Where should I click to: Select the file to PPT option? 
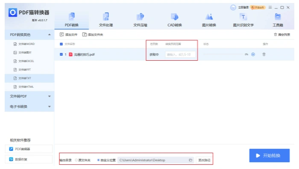point(29,70)
